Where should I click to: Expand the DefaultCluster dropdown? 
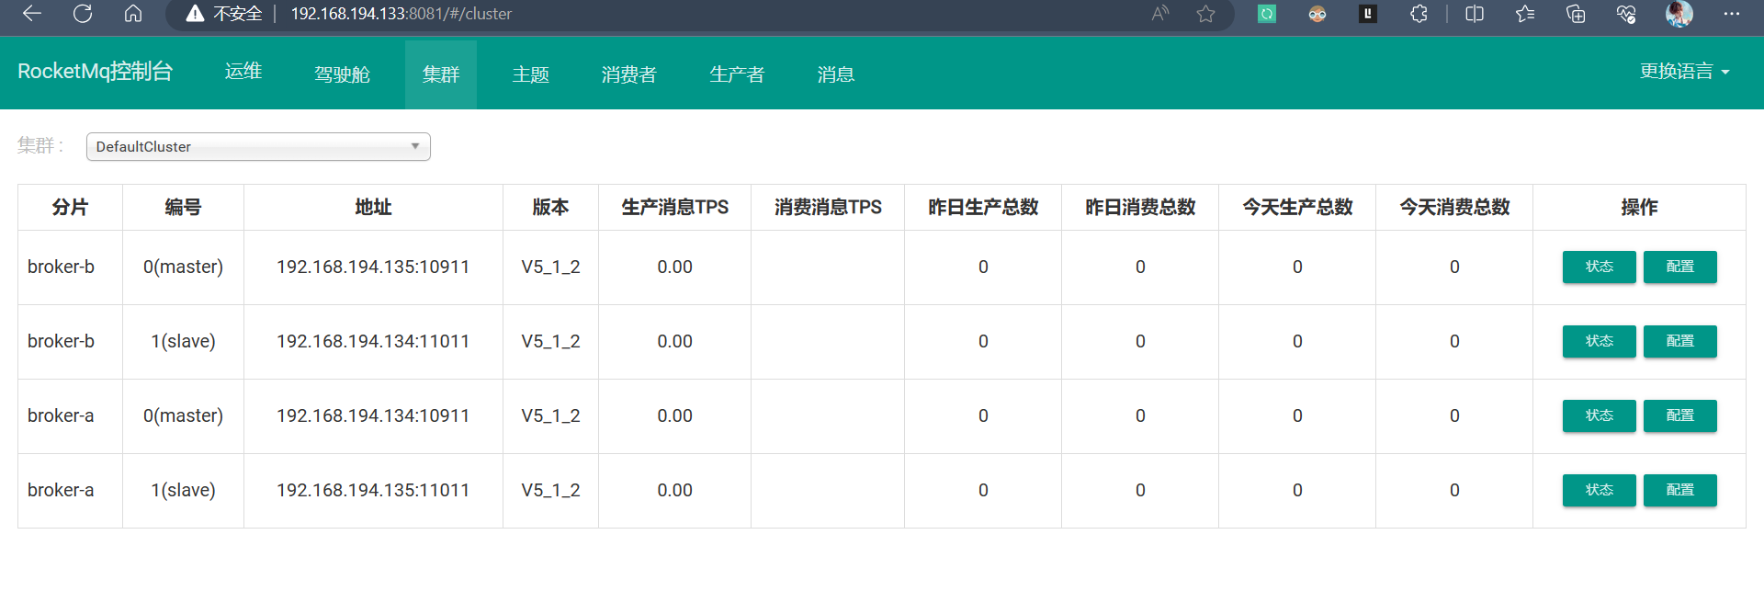(x=258, y=147)
